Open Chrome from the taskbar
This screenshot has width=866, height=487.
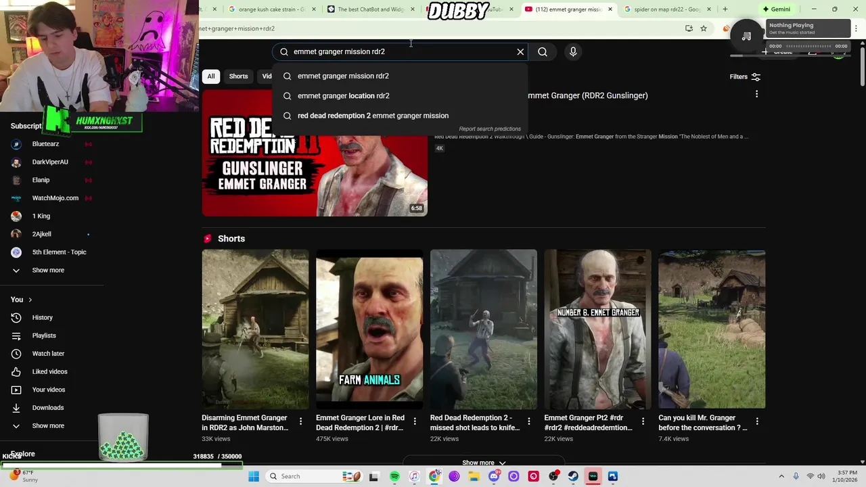click(434, 476)
